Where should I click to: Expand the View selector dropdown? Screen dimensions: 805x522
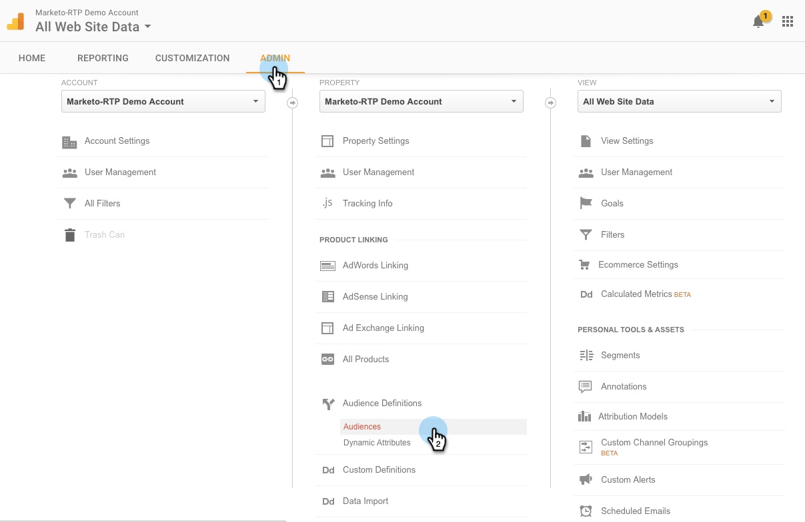(x=679, y=102)
